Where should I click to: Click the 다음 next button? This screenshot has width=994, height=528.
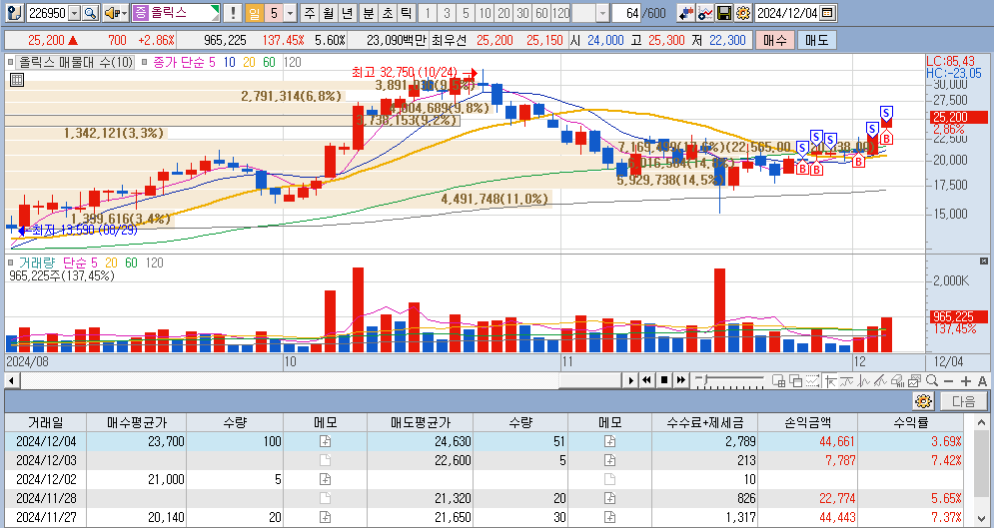(964, 401)
